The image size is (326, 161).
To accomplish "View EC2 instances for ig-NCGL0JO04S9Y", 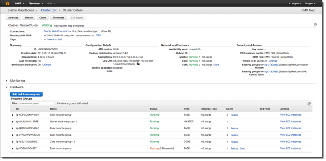I will (291, 148).
